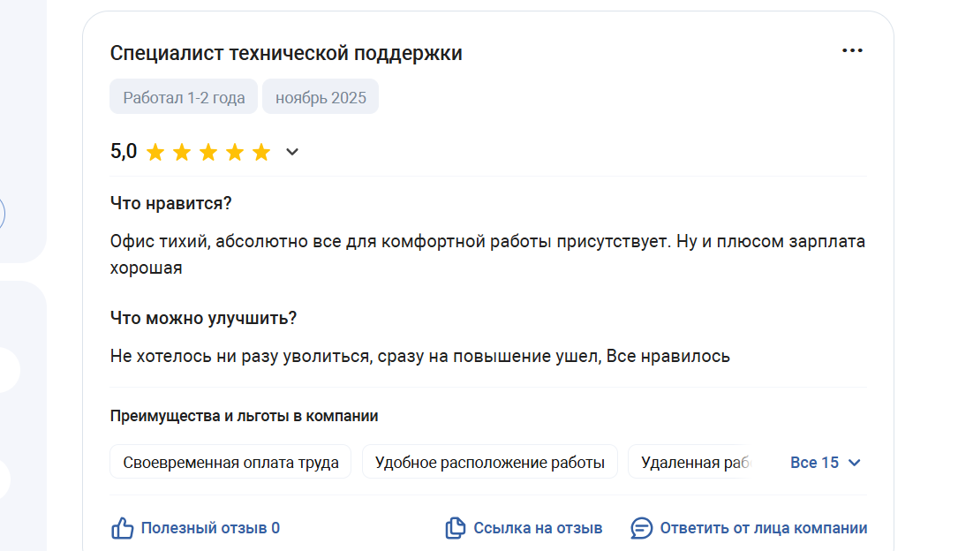Screen dimensions: 958x551
Task: Click the first gold rating star
Action: (x=155, y=153)
